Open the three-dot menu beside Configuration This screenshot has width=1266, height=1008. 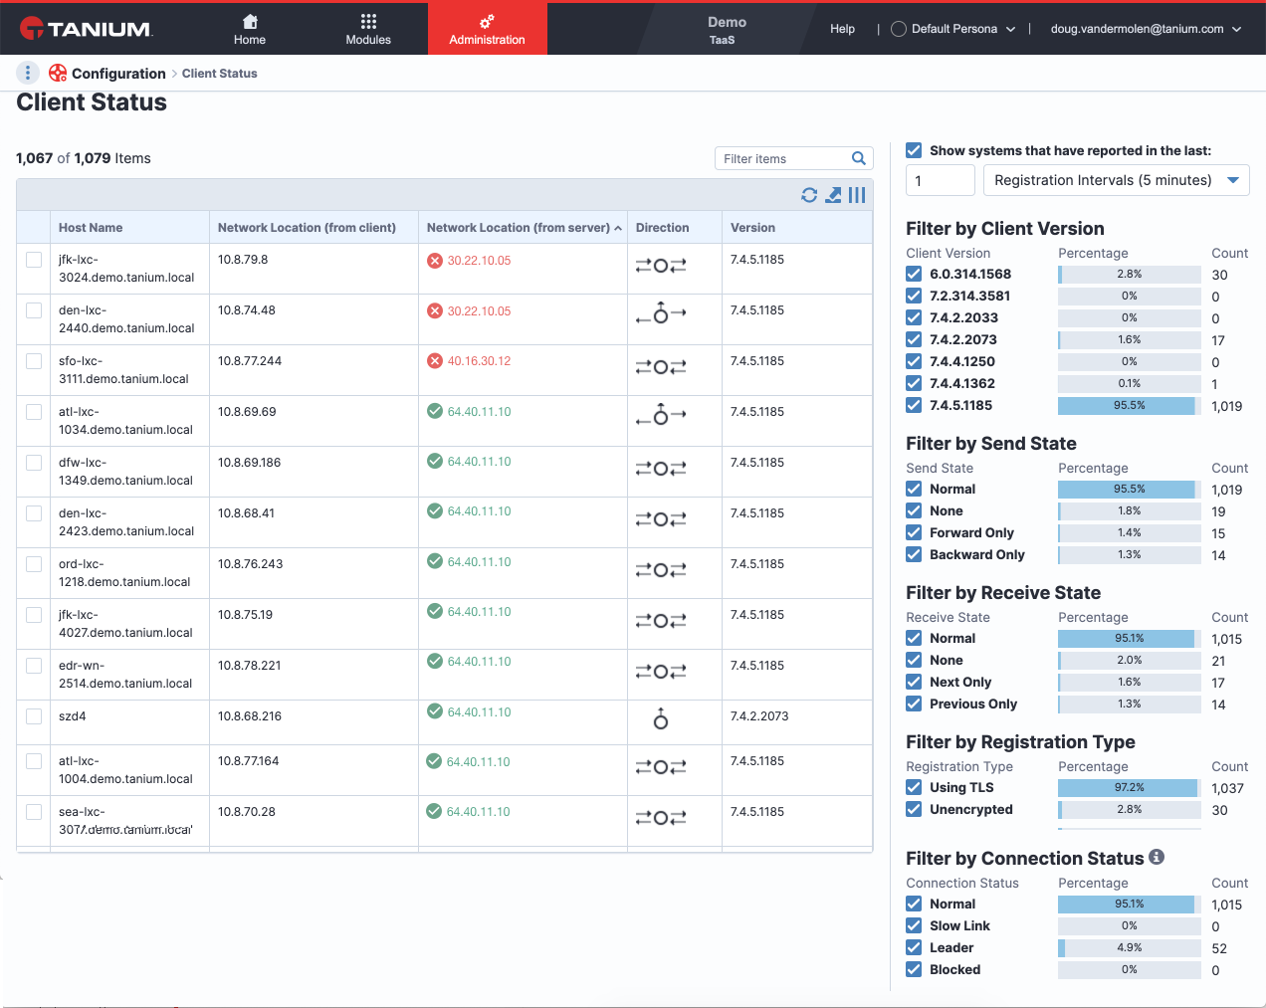[28, 73]
